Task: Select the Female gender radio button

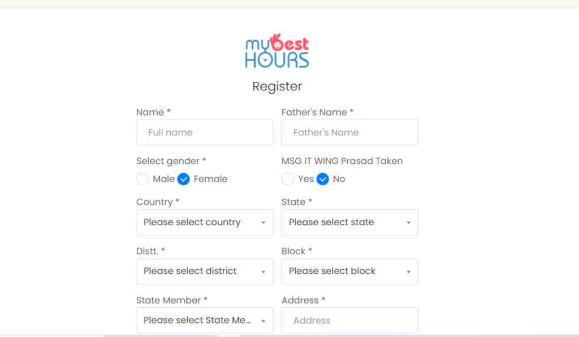Action: (x=183, y=179)
